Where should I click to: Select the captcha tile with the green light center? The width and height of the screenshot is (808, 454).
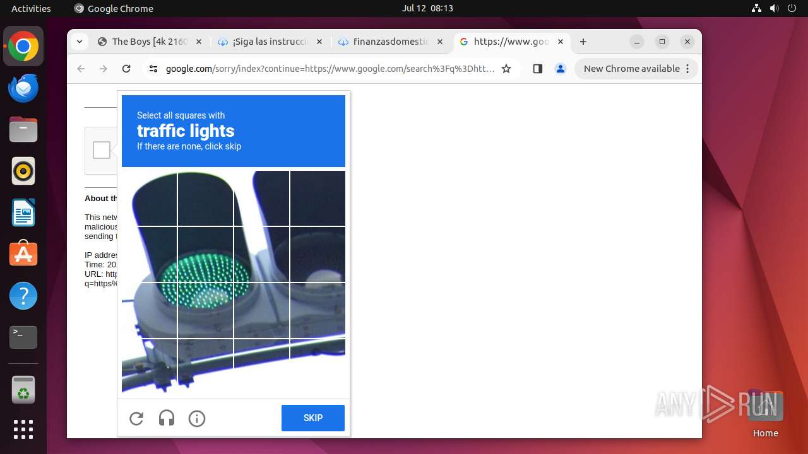[205, 254]
